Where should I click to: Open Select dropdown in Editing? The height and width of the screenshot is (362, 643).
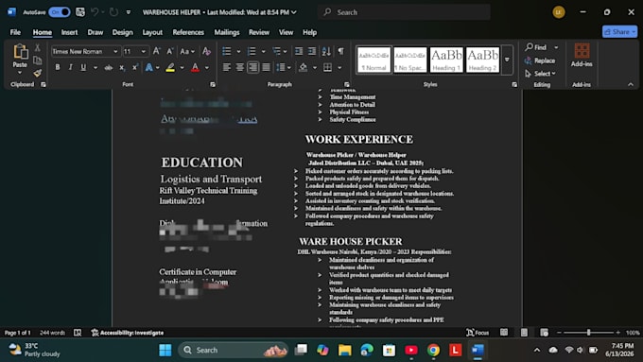(x=541, y=74)
